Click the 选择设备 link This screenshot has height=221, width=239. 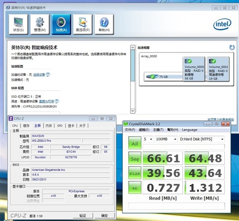[x=39, y=74]
